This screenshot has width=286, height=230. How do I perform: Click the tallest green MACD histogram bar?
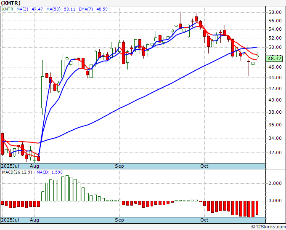click(x=67, y=188)
